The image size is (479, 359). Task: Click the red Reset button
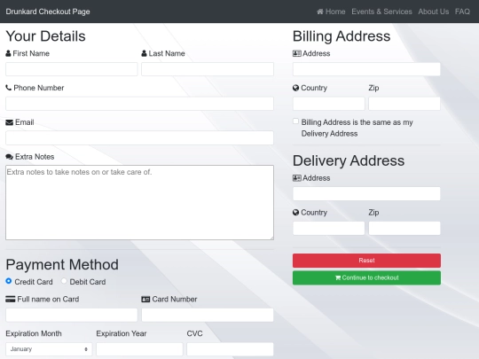pos(366,261)
